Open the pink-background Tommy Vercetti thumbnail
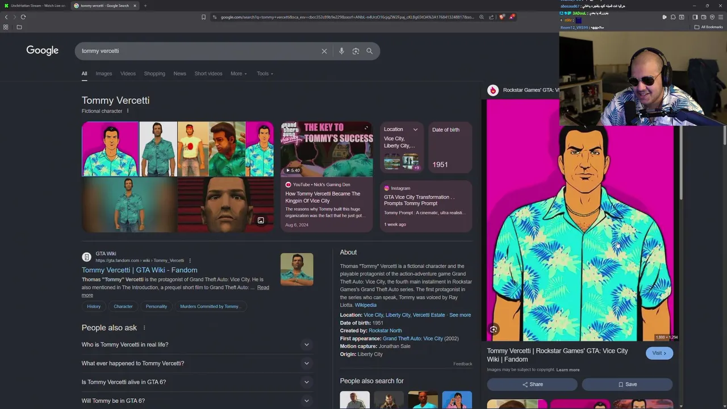727x409 pixels. tap(110, 149)
